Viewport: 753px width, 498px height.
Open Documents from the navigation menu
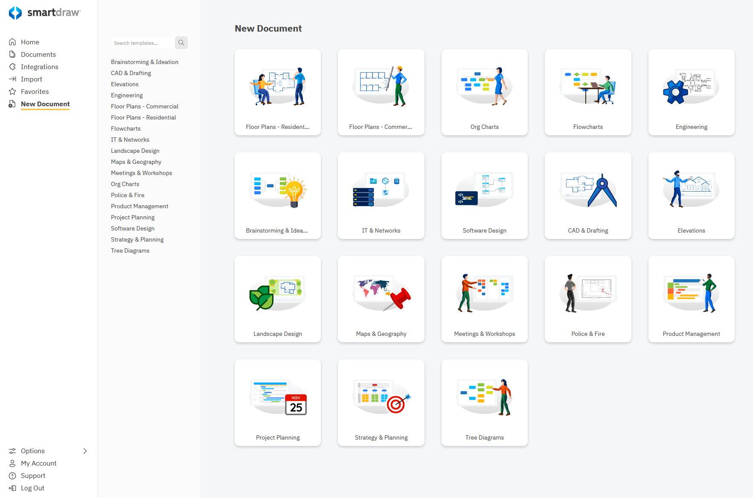(38, 54)
